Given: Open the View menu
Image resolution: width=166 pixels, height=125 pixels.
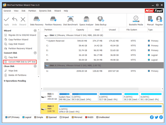Looking at the screenshot, I should (x=16, y=11).
